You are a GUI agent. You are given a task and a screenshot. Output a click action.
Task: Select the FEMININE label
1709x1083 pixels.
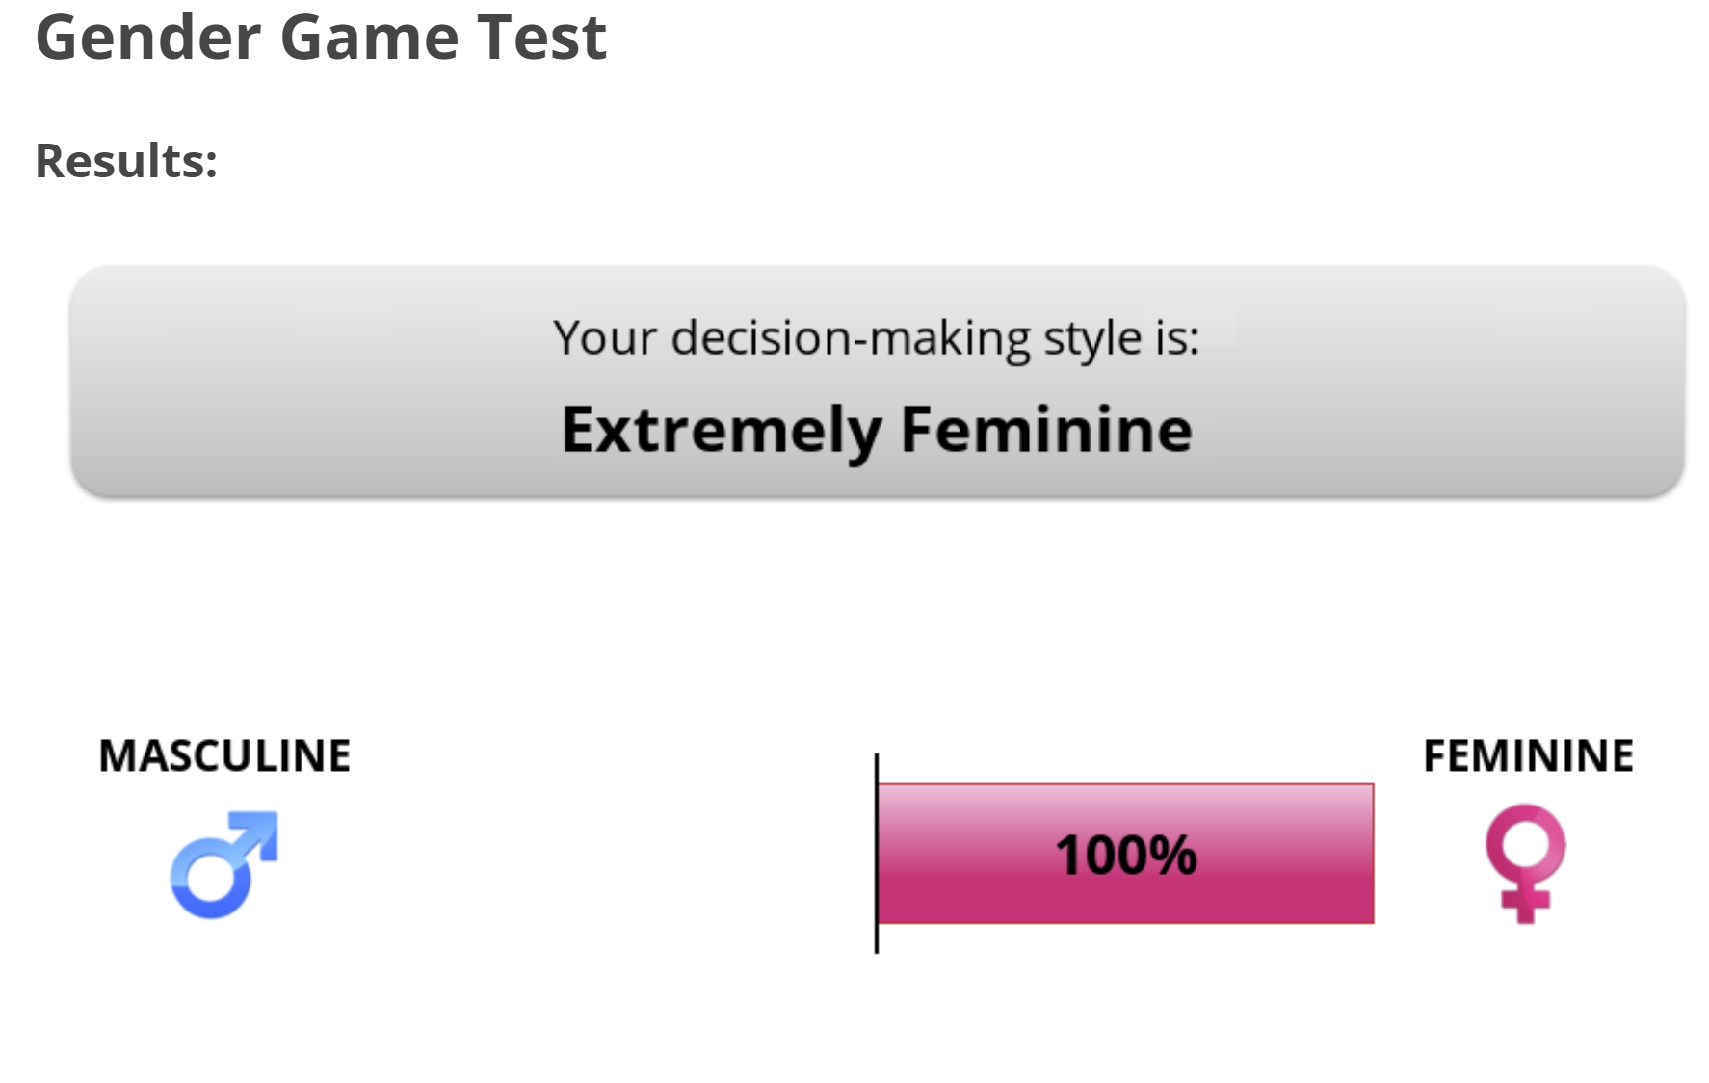tap(1528, 755)
